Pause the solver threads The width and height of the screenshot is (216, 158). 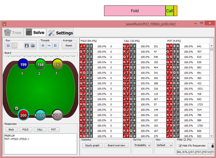[x=55, y=45]
